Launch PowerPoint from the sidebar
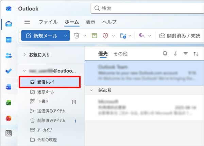This screenshot has width=204, height=146. pos(8,118)
